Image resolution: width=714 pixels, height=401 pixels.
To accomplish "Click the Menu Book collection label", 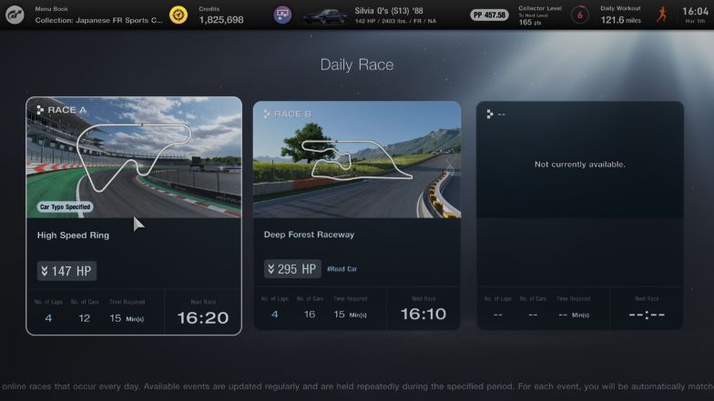I will pos(98,20).
